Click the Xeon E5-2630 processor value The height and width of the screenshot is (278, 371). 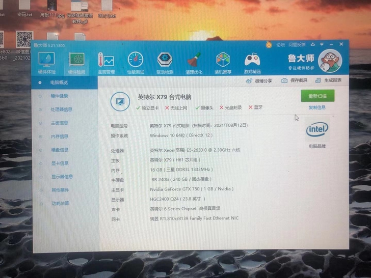coord(195,150)
